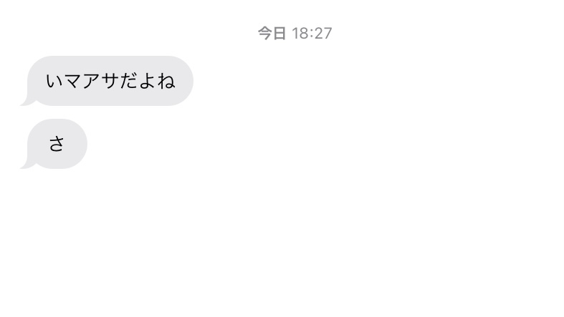The width and height of the screenshot is (564, 317).
Task: Click the hiragana さ inside the second bubble
Action: tap(57, 144)
